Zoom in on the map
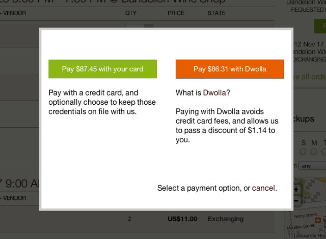 [296, 190]
